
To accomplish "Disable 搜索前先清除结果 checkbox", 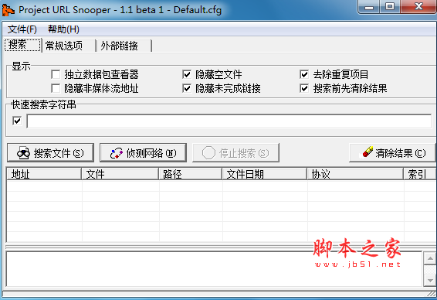I will coord(304,88).
